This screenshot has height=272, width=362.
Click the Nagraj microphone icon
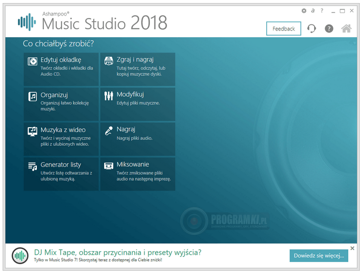tap(109, 131)
